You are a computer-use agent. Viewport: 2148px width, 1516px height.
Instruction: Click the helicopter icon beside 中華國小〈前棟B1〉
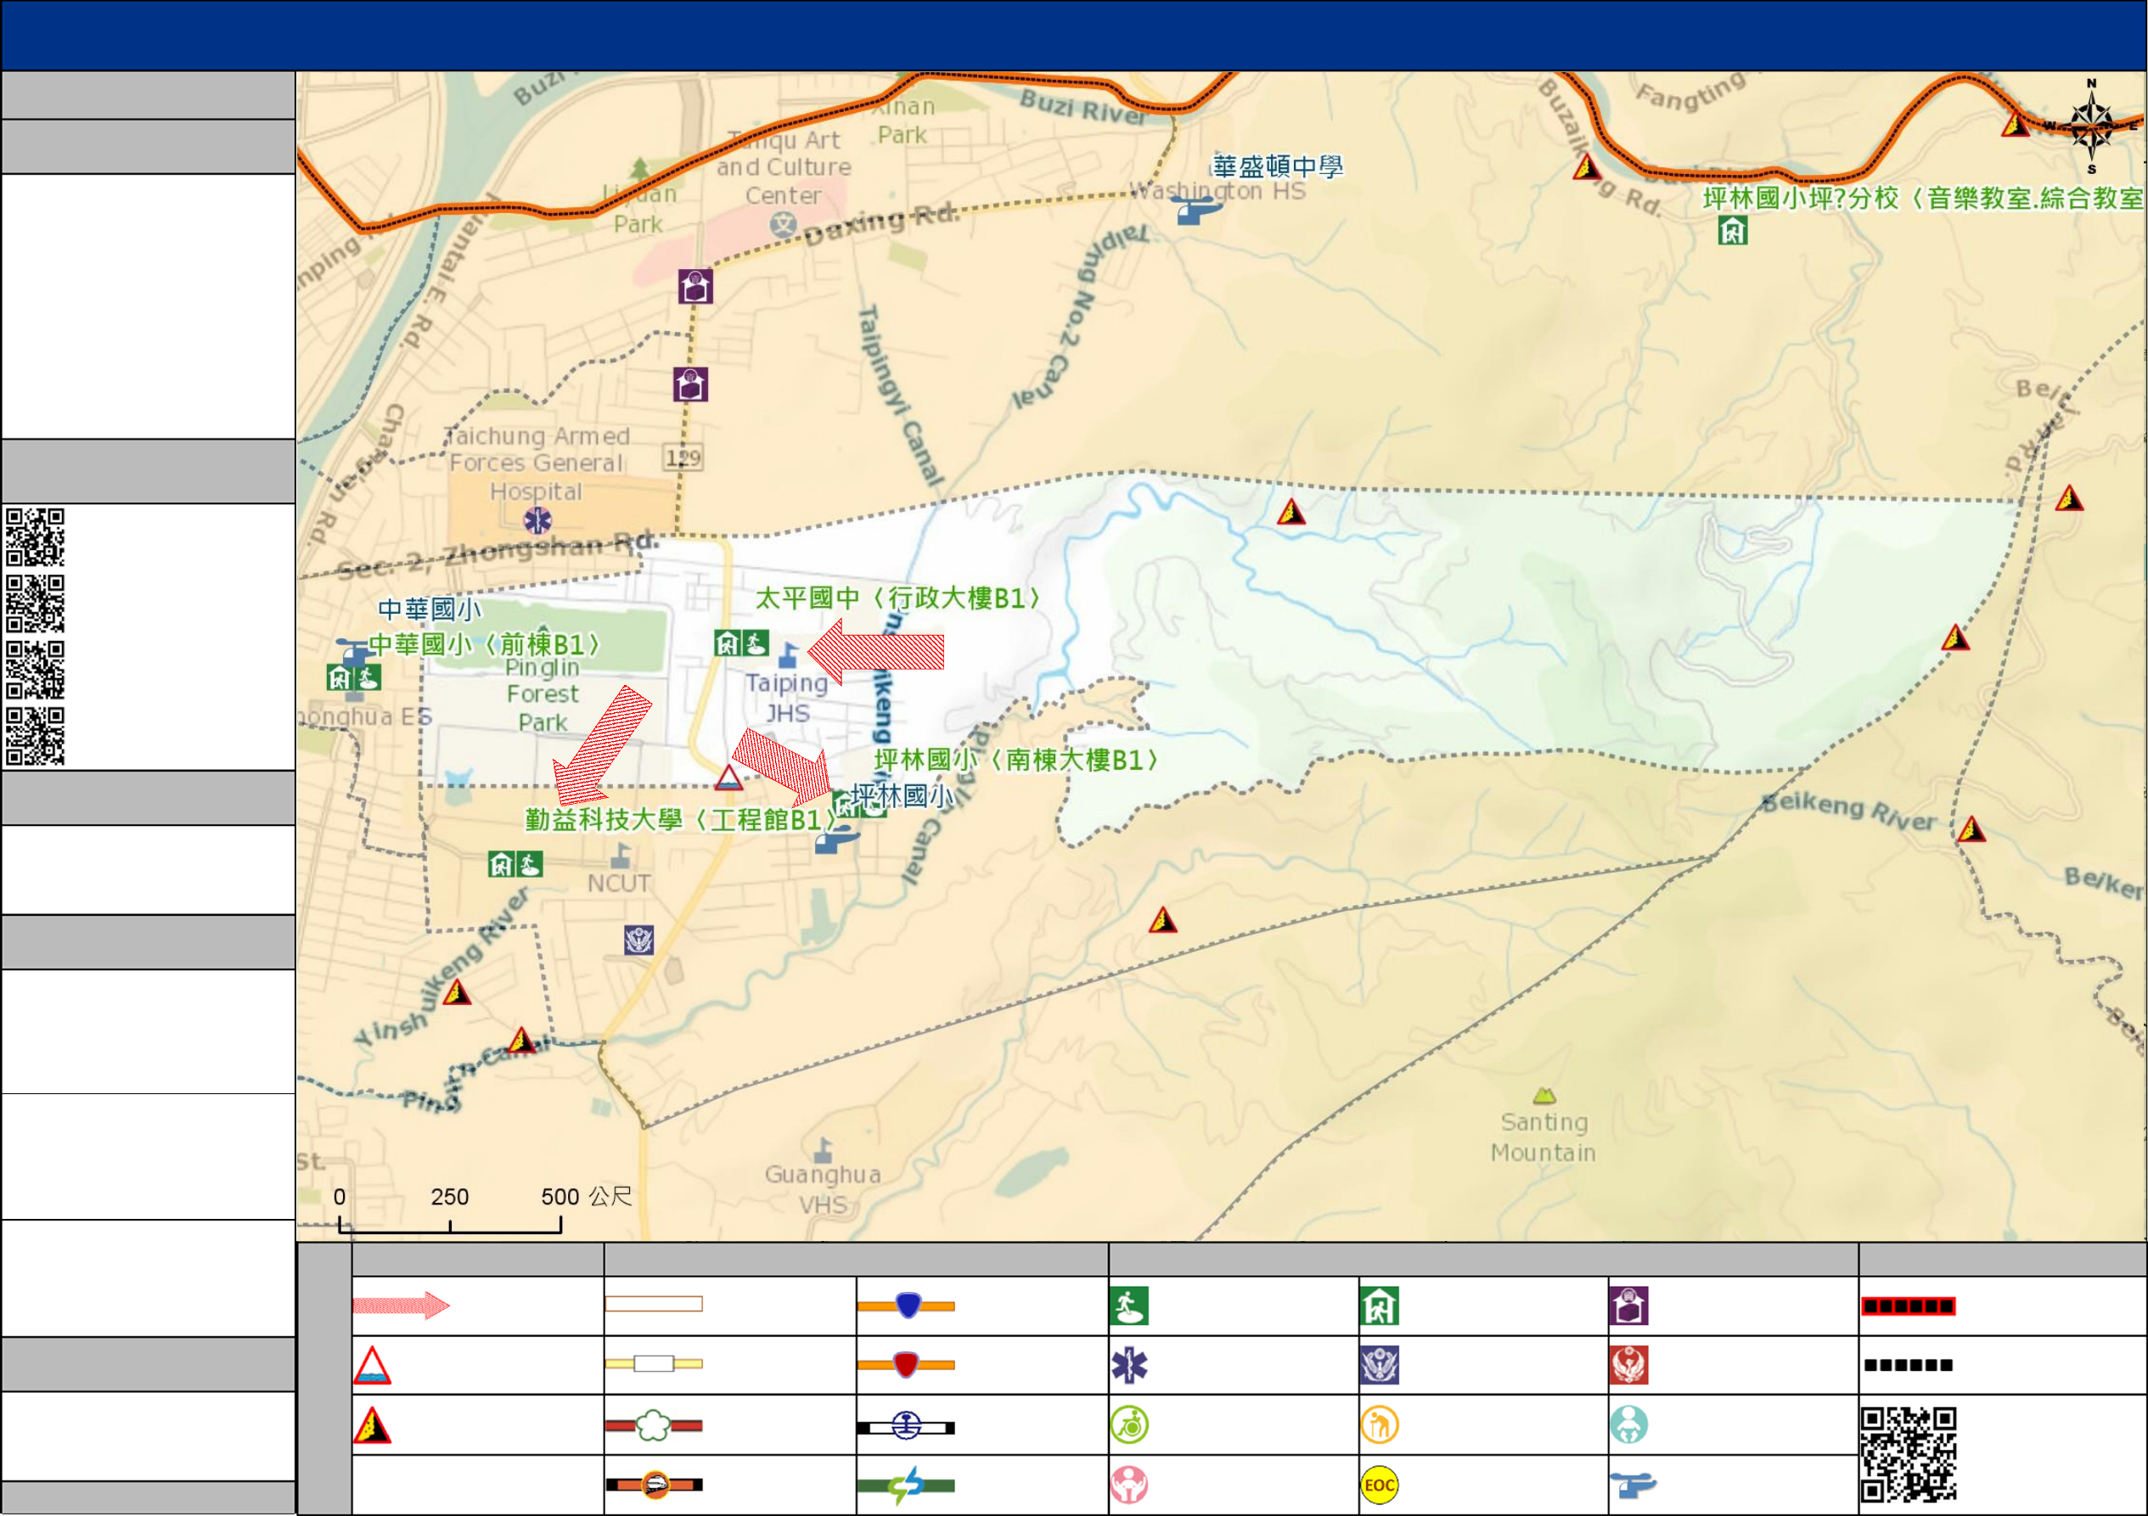354,651
